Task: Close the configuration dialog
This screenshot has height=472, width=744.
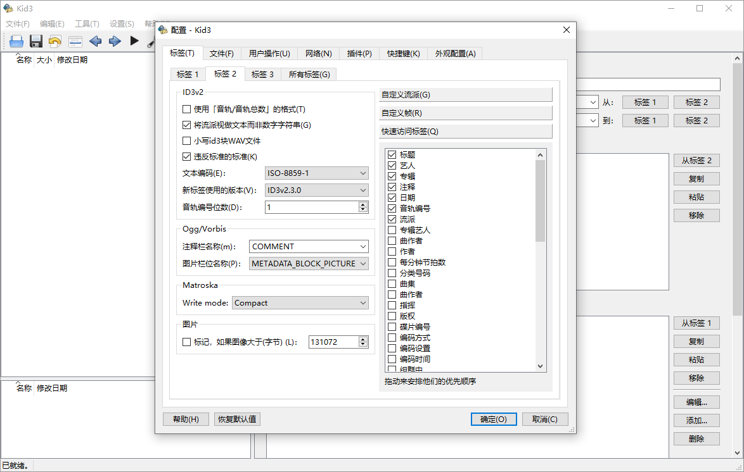Action: coord(566,30)
